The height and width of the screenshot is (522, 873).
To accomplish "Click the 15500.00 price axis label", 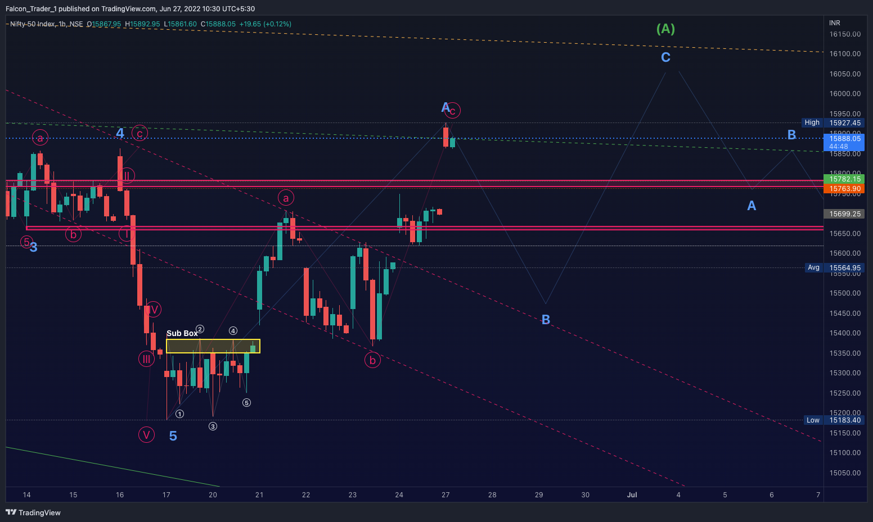I will coord(845,293).
